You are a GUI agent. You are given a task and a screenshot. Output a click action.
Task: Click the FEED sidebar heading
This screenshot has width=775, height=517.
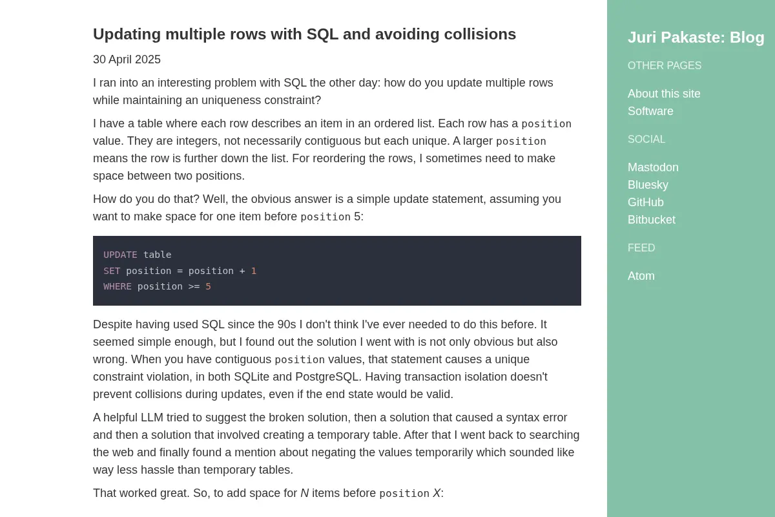click(x=641, y=248)
